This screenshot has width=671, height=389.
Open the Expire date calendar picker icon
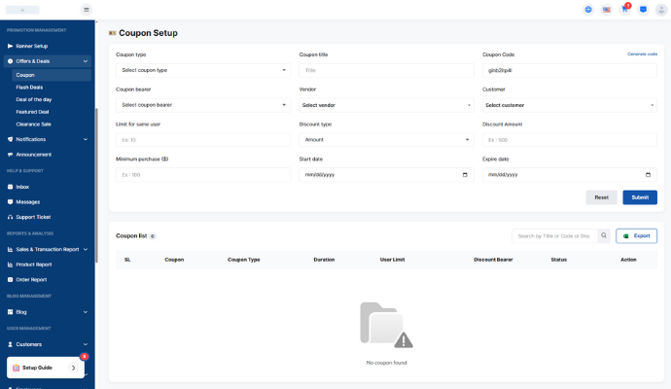click(649, 175)
